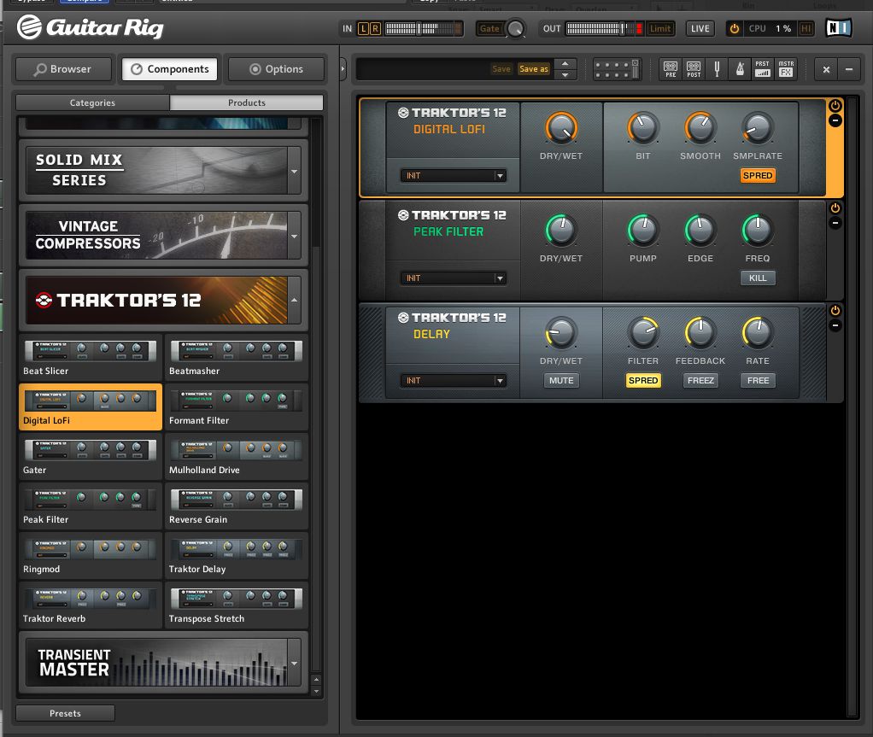Select next preset with down arrow
The height and width of the screenshot is (737, 873).
565,74
